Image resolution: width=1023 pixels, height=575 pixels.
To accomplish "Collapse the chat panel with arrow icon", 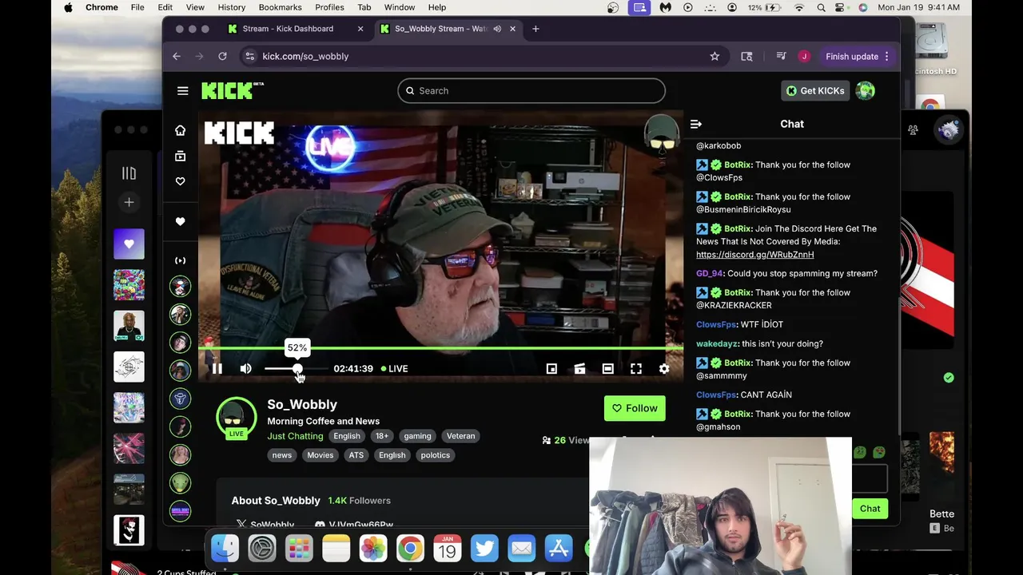I will (x=695, y=124).
